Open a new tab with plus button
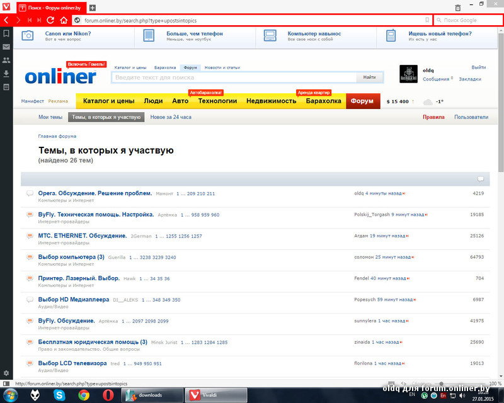504x403 pixels. [92, 8]
